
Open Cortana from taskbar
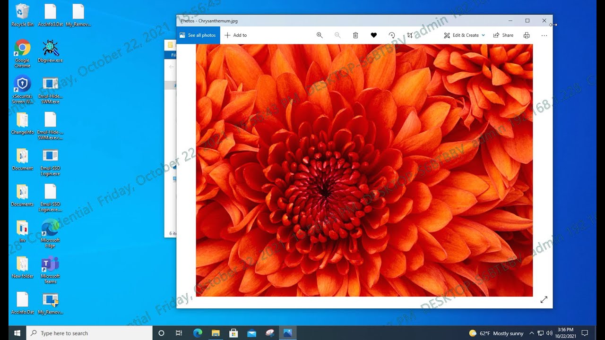161,333
